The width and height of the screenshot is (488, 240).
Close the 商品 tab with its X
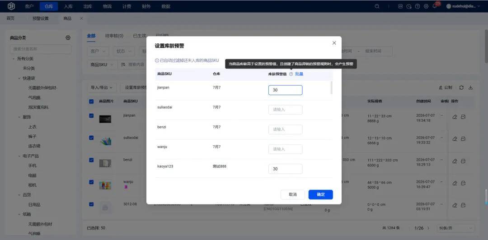point(81,18)
